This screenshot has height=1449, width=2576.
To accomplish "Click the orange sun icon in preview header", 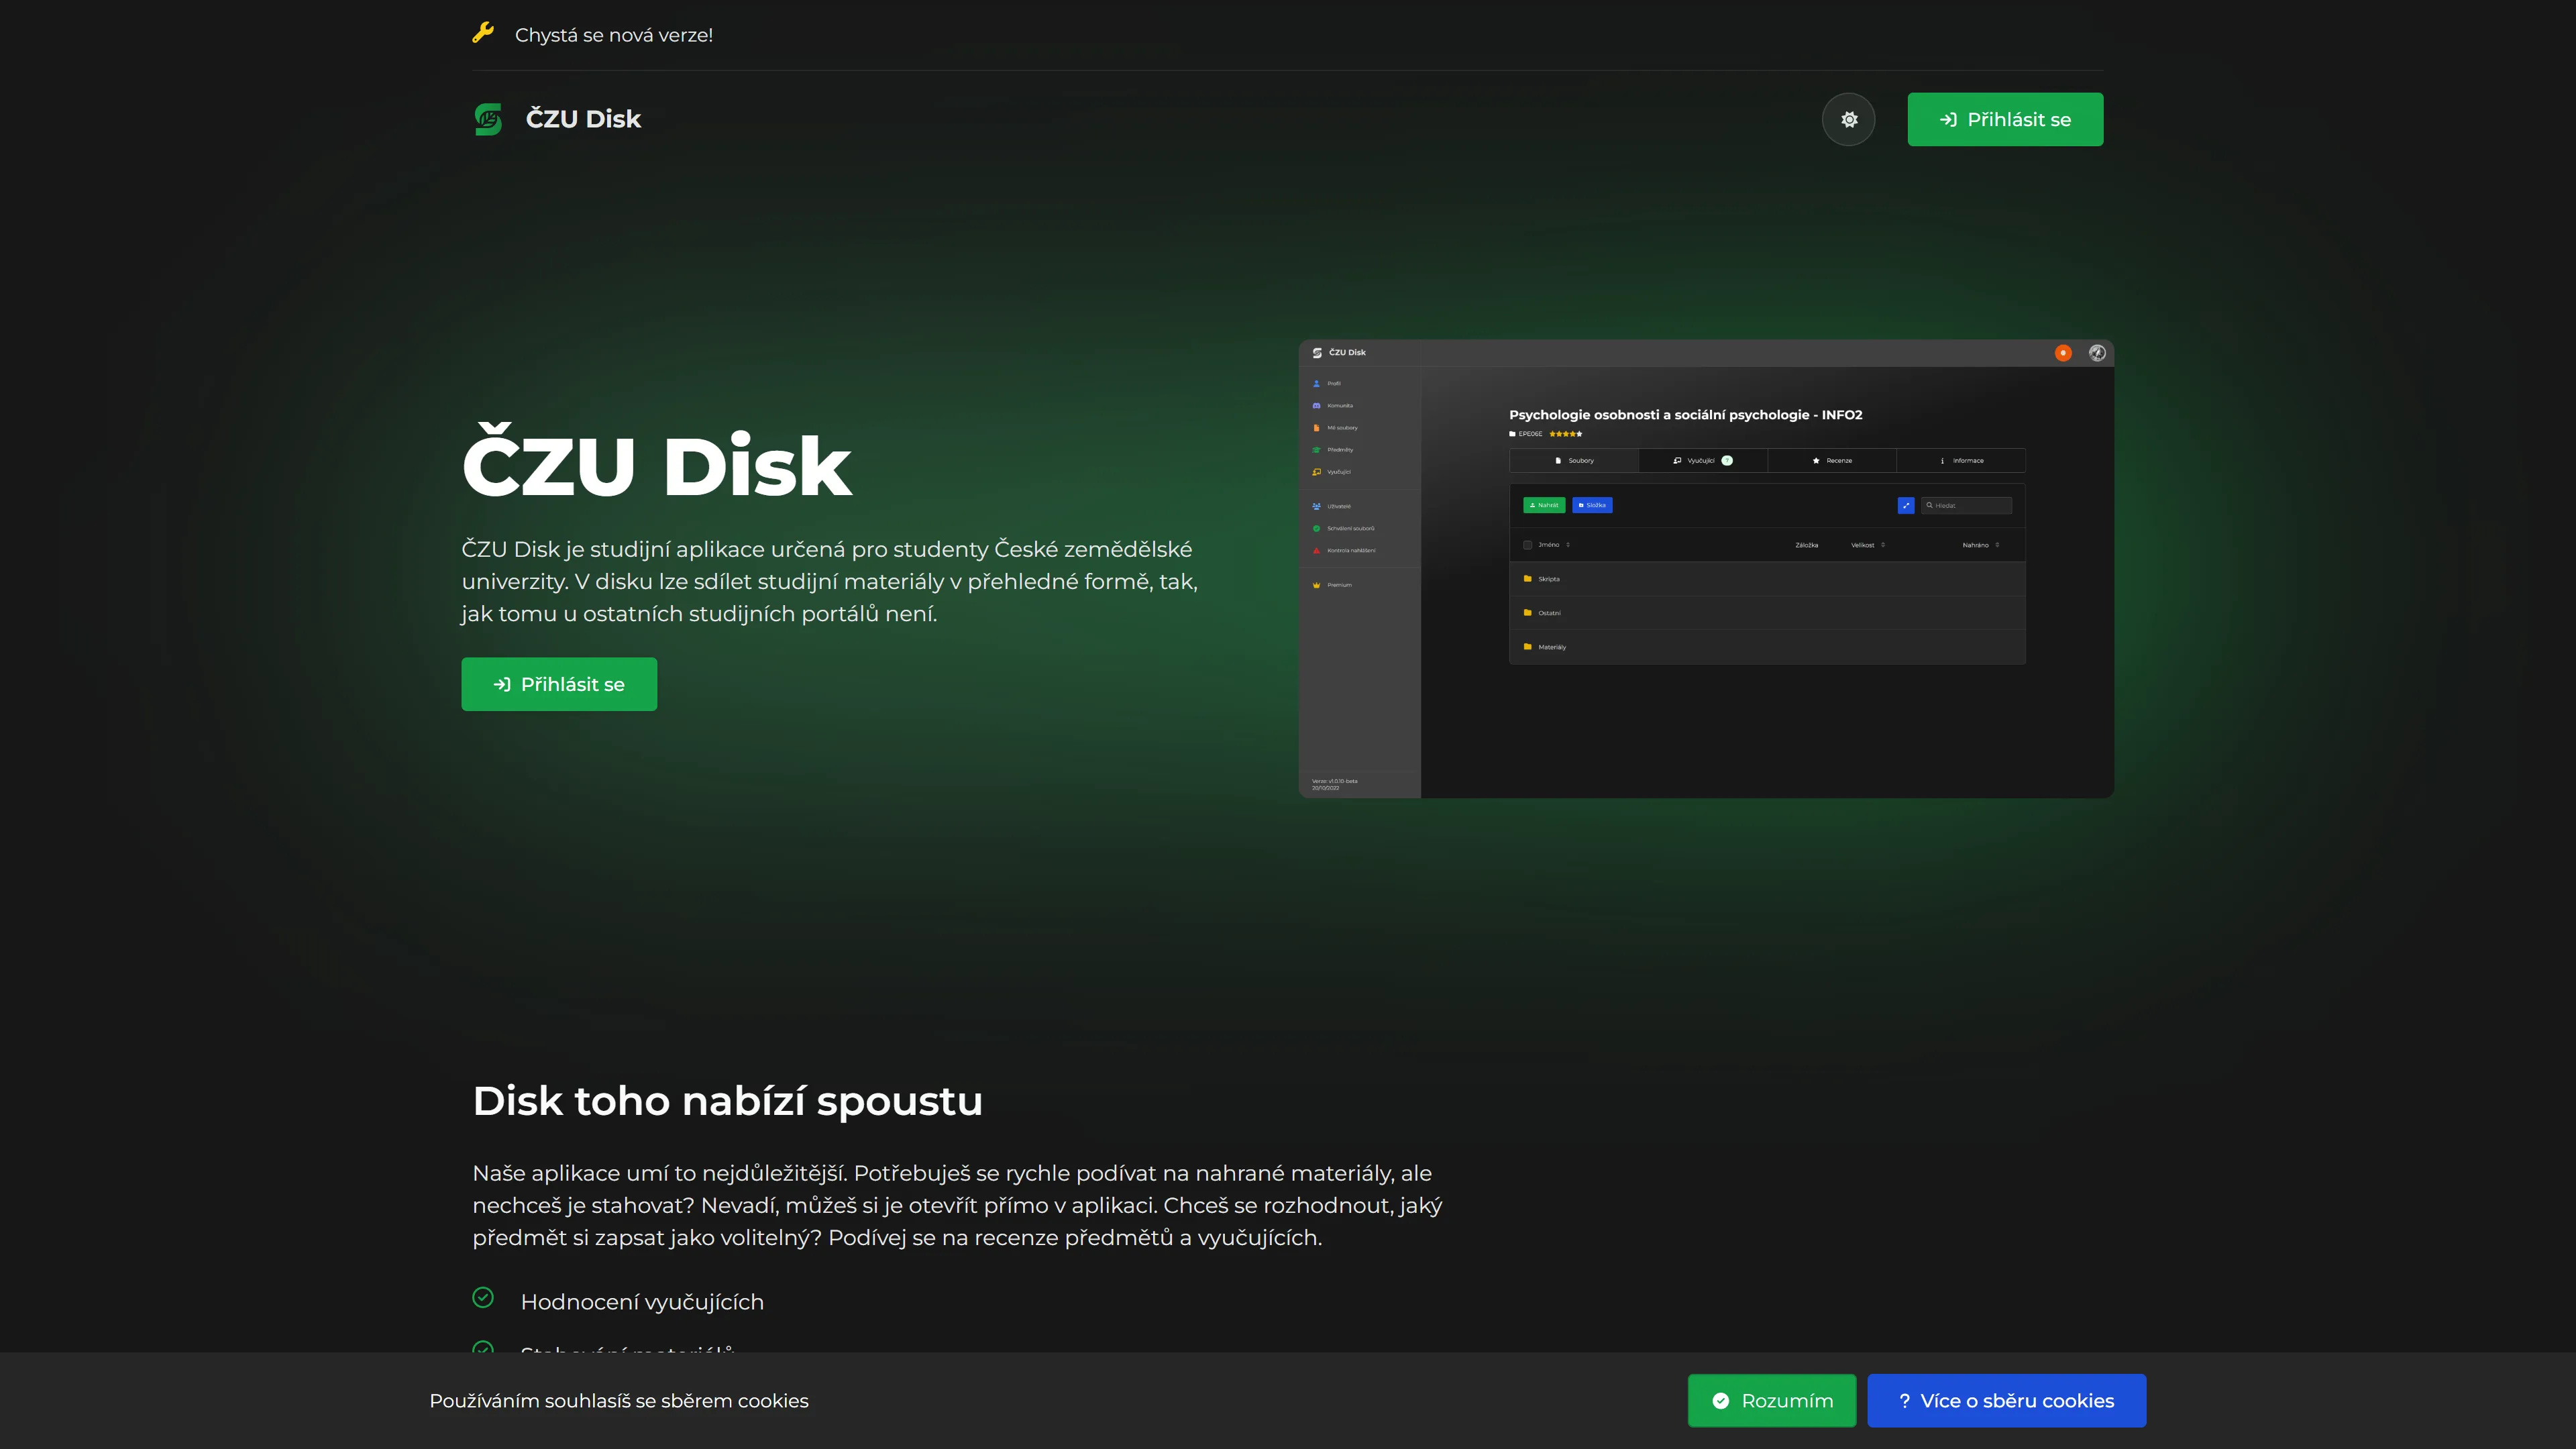I will (x=2062, y=353).
